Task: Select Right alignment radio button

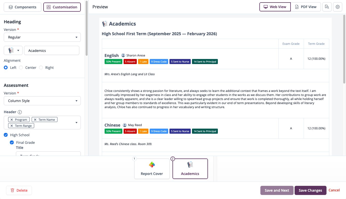Action: point(41,68)
